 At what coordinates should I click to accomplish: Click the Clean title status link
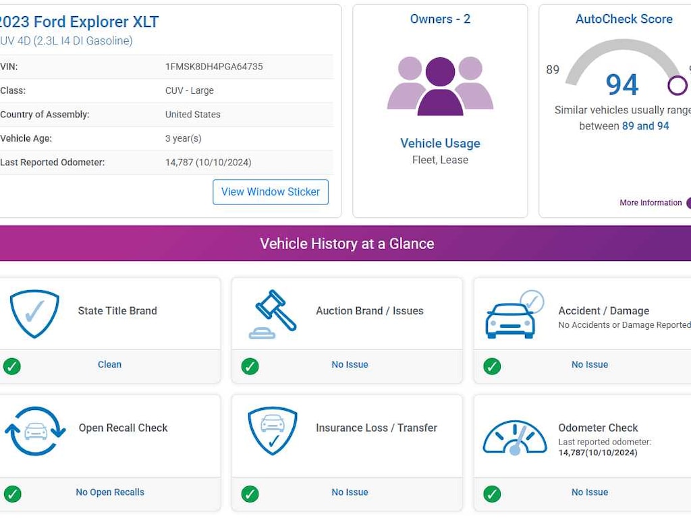click(109, 364)
